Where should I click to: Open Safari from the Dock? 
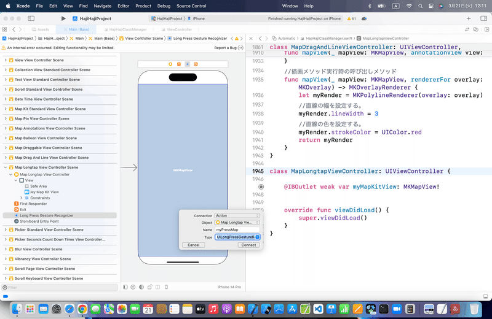(x=69, y=309)
